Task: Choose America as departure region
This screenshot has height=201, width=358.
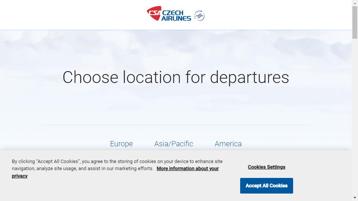Action: click(228, 144)
